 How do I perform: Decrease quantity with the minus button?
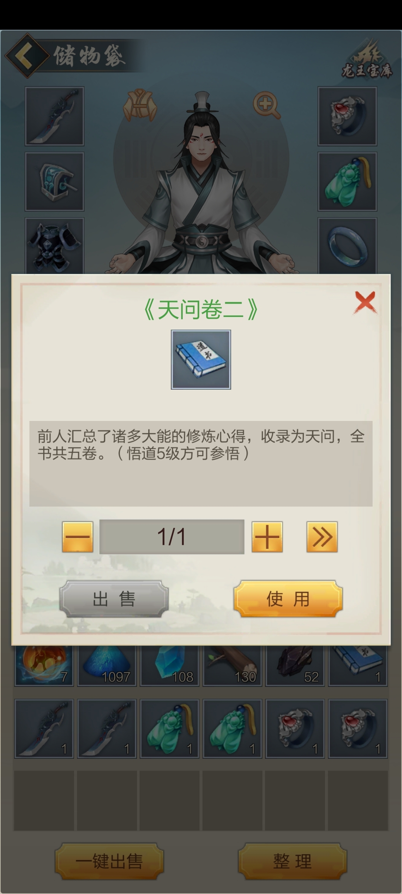point(77,536)
